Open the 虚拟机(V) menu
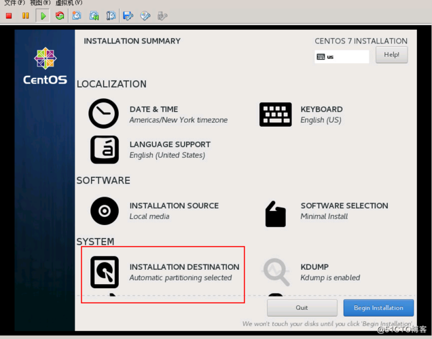 [x=69, y=3]
